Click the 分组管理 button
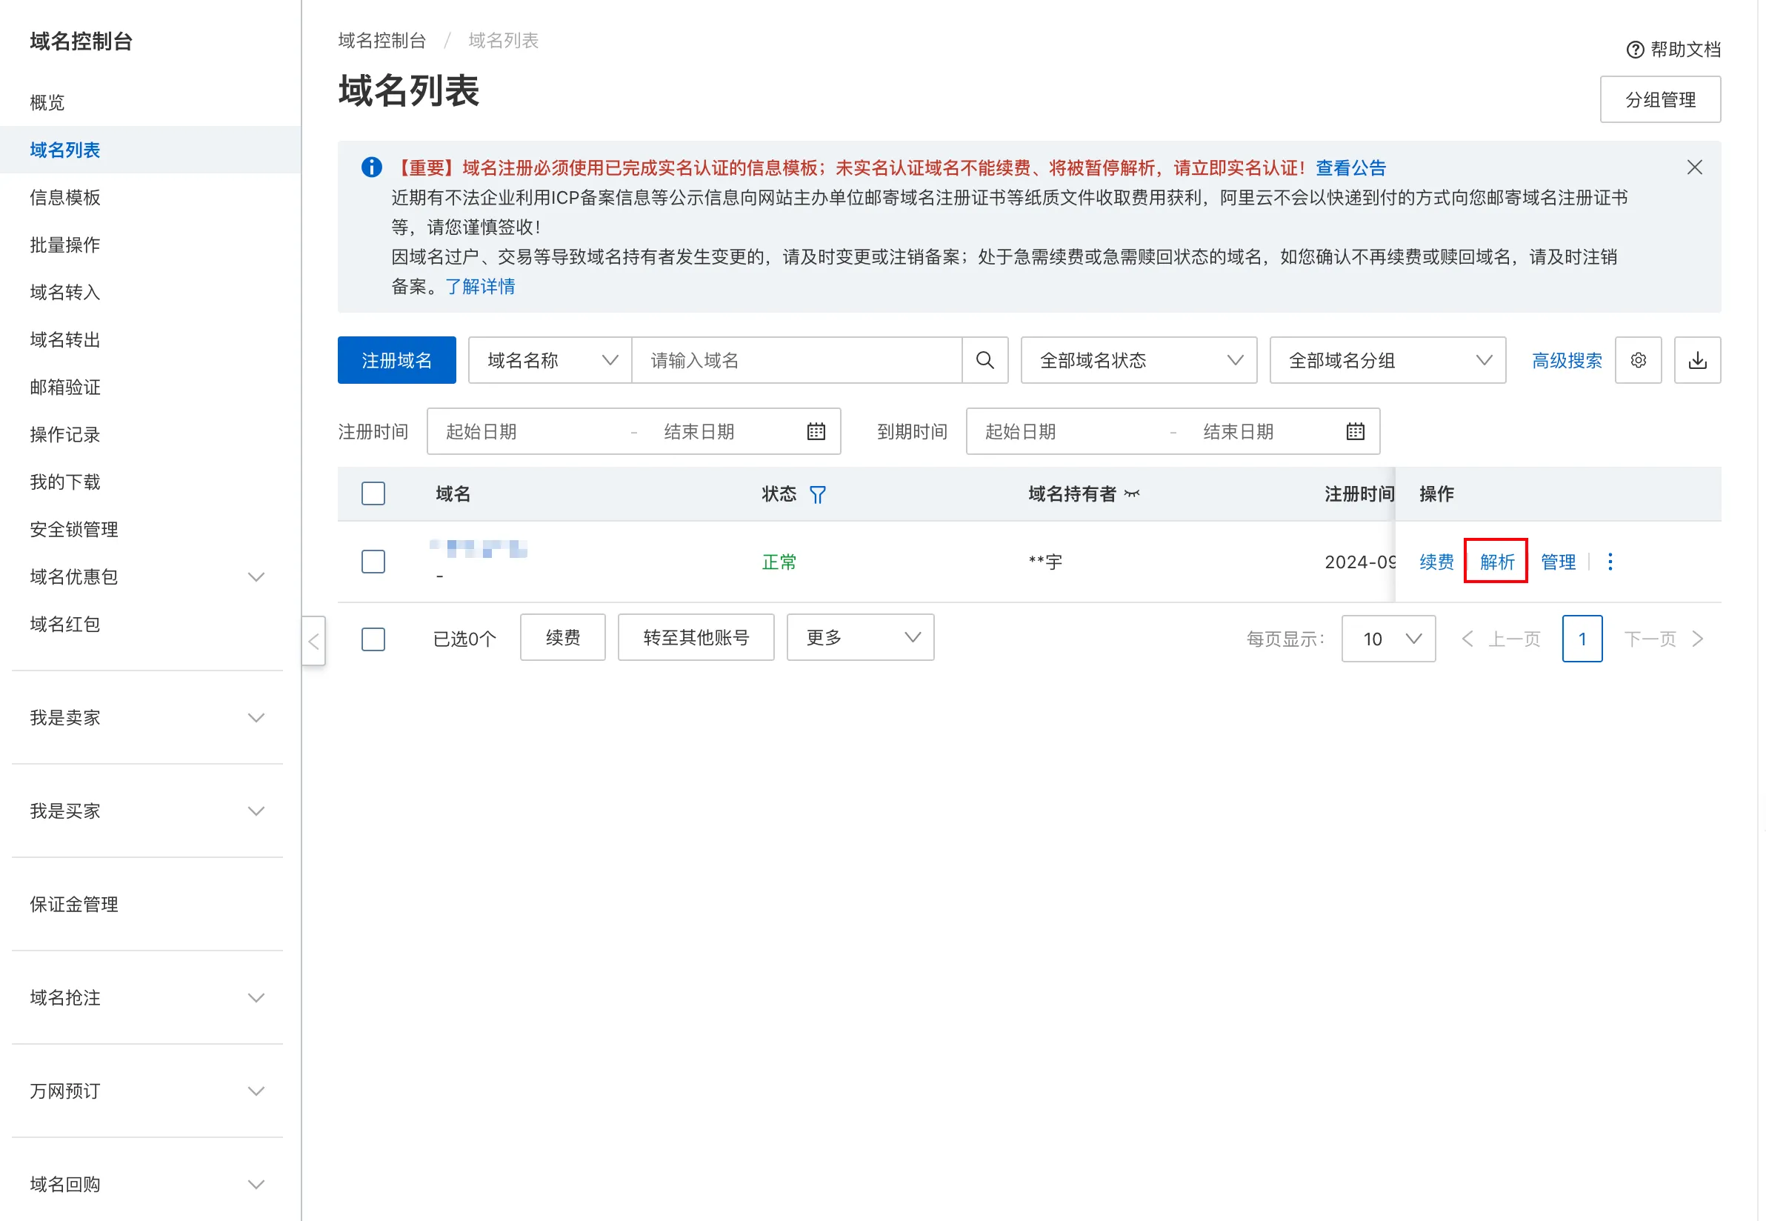 coord(1662,99)
